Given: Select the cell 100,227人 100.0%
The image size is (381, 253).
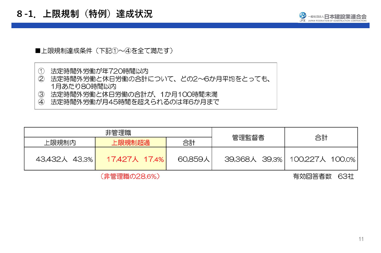Looking at the screenshot, I should 321,159.
